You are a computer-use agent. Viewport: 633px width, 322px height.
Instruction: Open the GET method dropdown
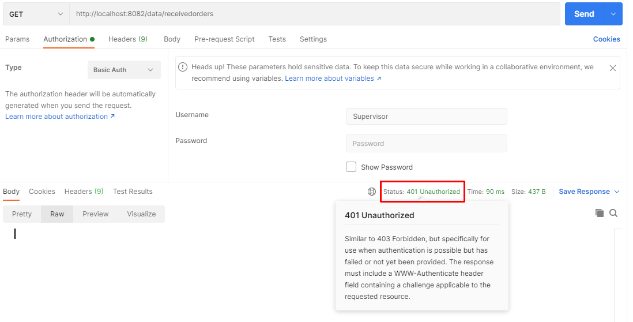tap(36, 14)
